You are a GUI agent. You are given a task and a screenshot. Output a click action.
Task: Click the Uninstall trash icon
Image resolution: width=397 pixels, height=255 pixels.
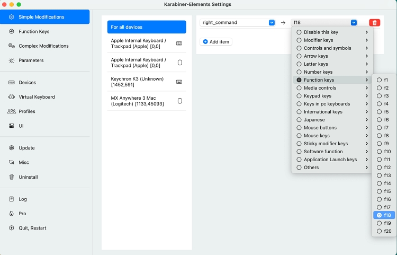point(12,177)
